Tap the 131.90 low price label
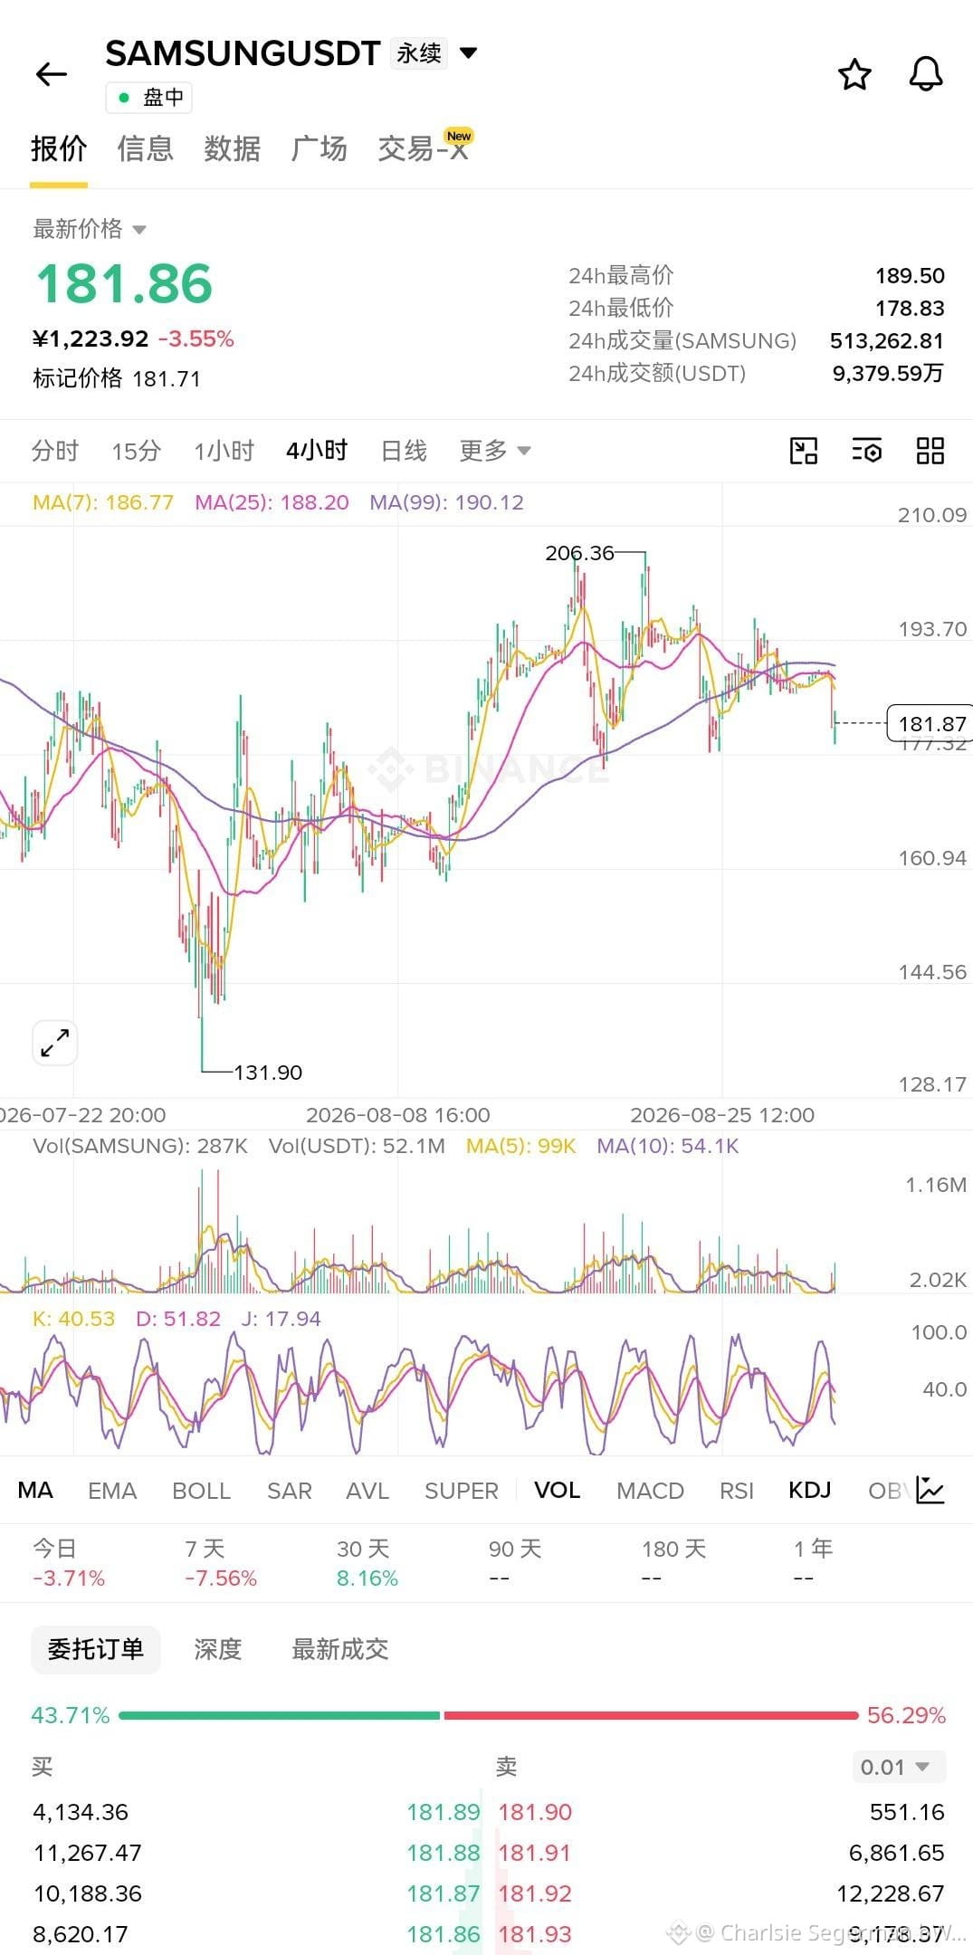This screenshot has width=973, height=1955. tap(268, 1073)
